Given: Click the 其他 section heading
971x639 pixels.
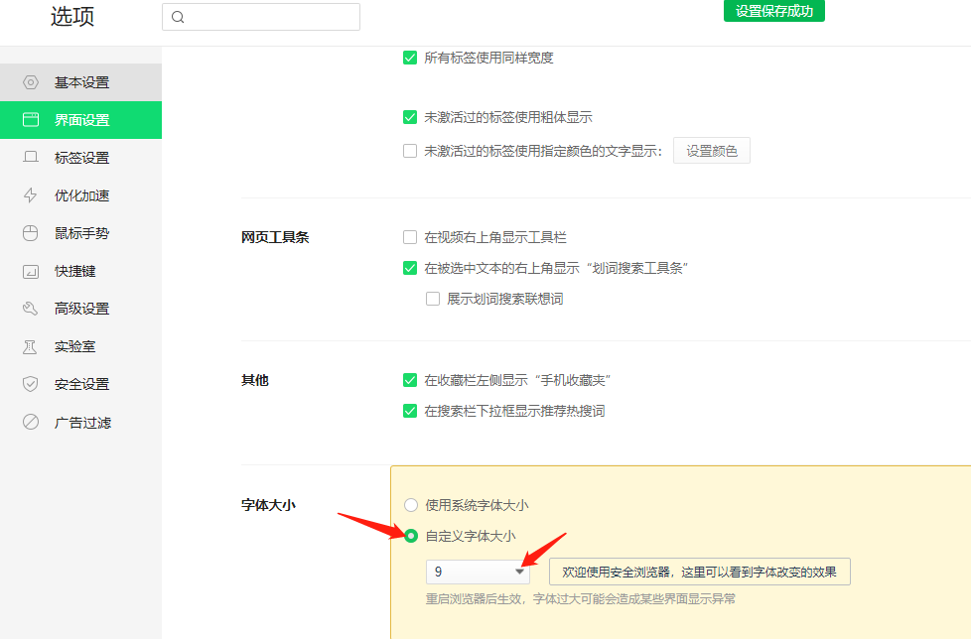Looking at the screenshot, I should click(255, 380).
